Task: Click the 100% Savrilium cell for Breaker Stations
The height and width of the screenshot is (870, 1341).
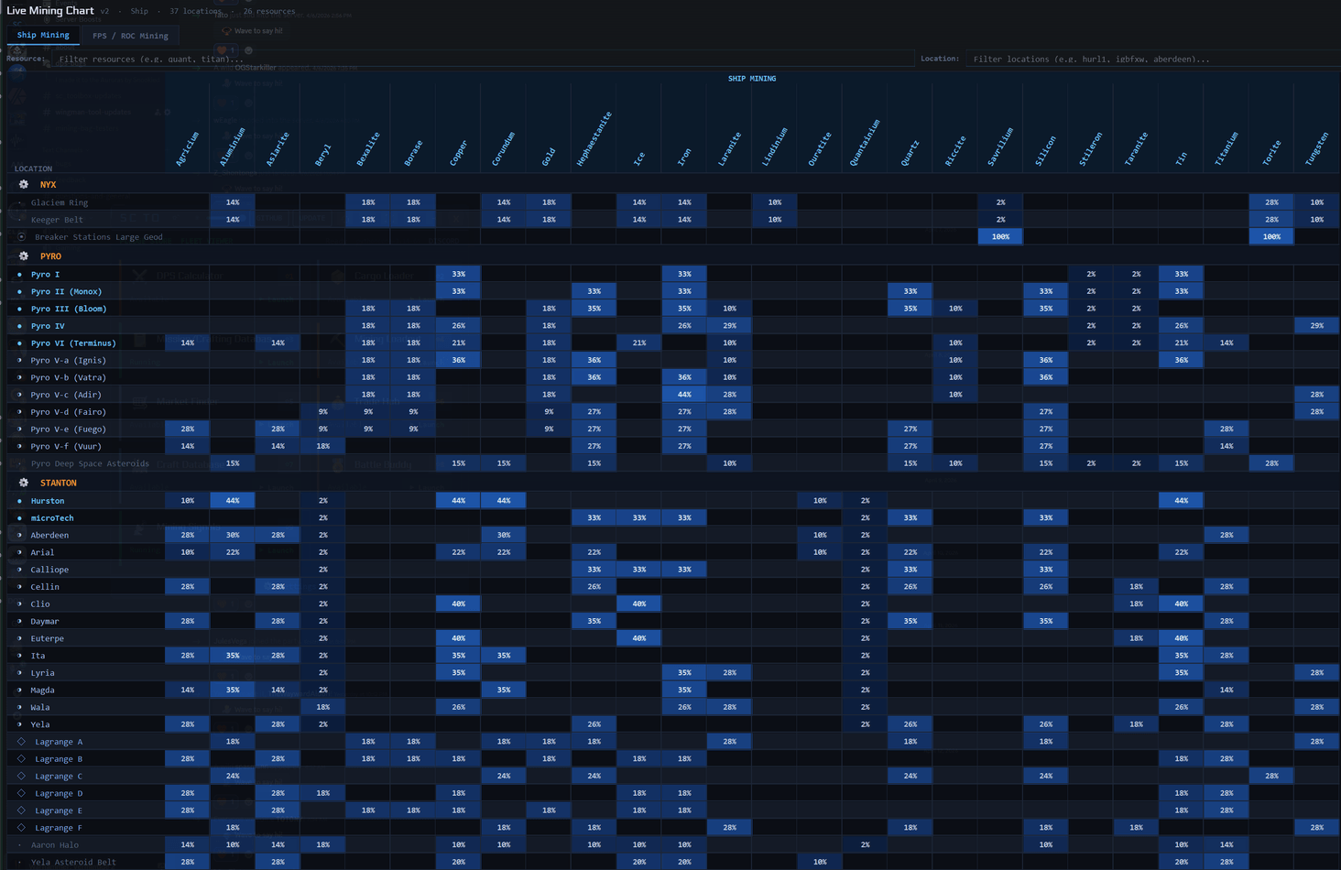Action: [x=1000, y=237]
